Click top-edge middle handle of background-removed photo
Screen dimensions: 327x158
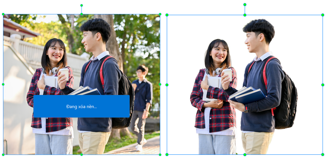[x=245, y=15]
